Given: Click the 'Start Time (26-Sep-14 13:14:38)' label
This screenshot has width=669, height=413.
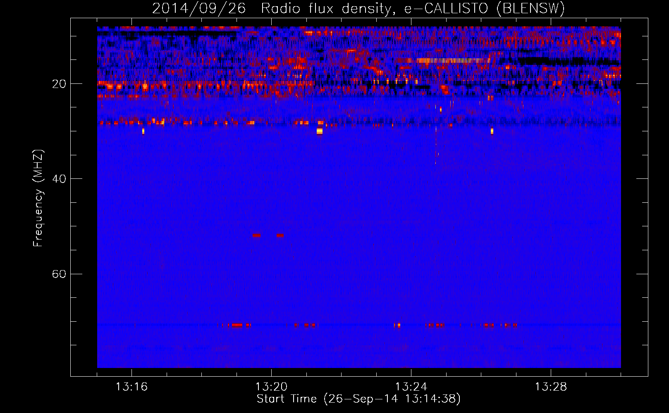Looking at the screenshot, I should click(x=358, y=399).
